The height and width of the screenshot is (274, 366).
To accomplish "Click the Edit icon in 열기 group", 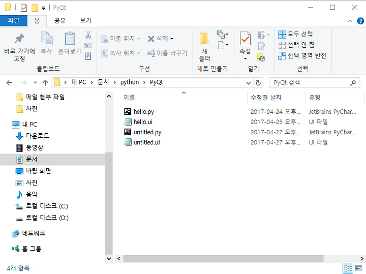I will pyautogui.click(x=262, y=46).
